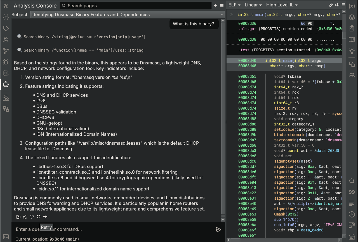The height and width of the screenshot is (242, 358).
Task: Click the refresh icon beside the main signature
Action: tap(231, 15)
